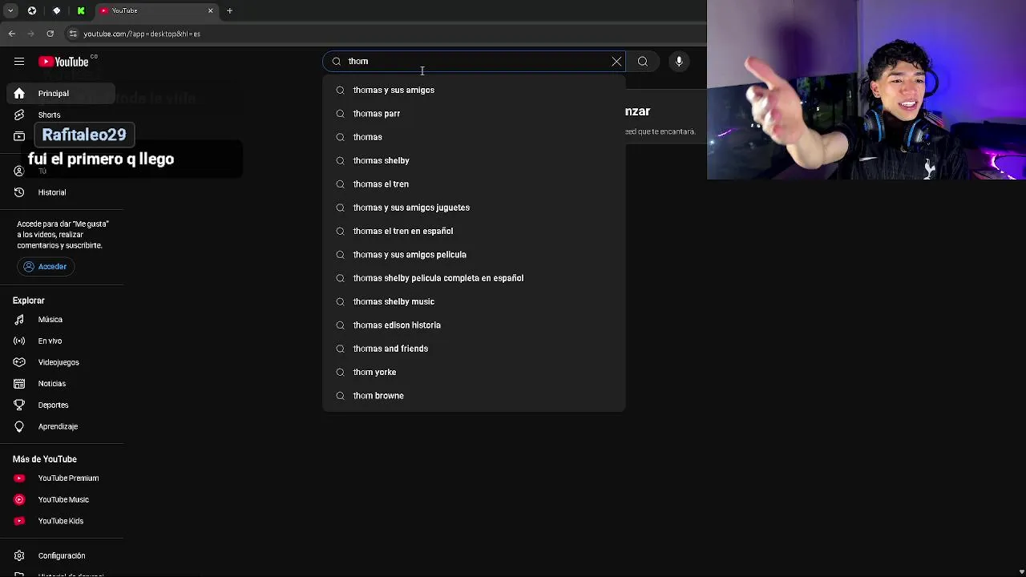Select the YouTube browser tab
The image size is (1026, 577).
(x=156, y=10)
